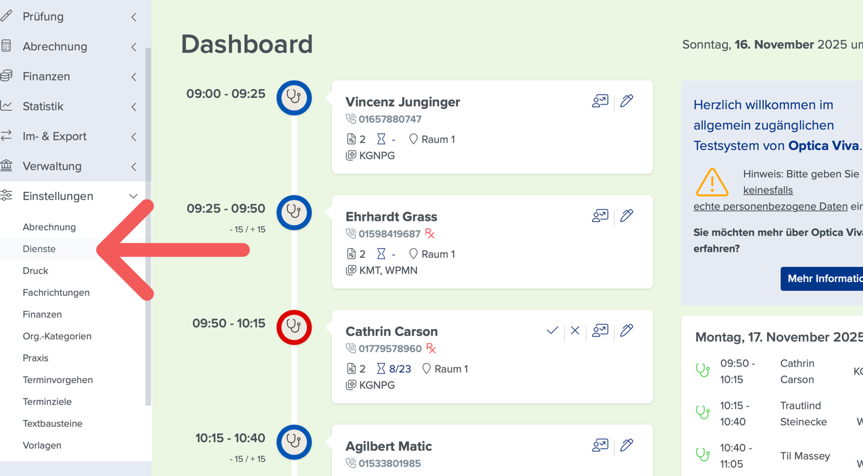Open patient view icon for Agilbert Matic
The width and height of the screenshot is (863, 476).
600,445
